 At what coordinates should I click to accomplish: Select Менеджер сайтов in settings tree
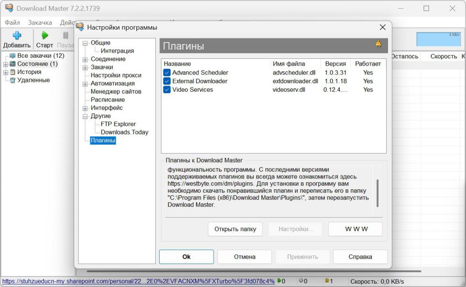116,91
